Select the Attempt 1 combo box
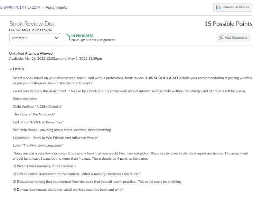The image size is (262, 207). pos(35,38)
